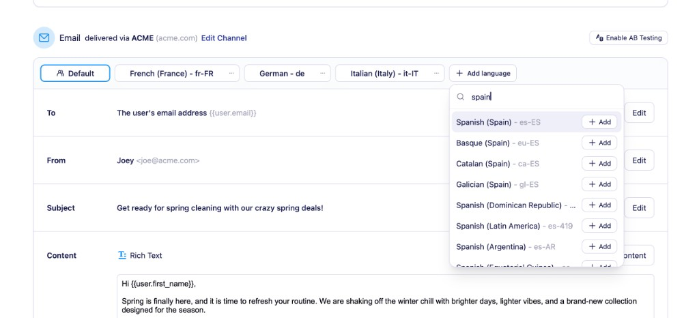The width and height of the screenshot is (699, 318).
Task: Add Basque (Spain) eu-ES language
Action: (599, 143)
